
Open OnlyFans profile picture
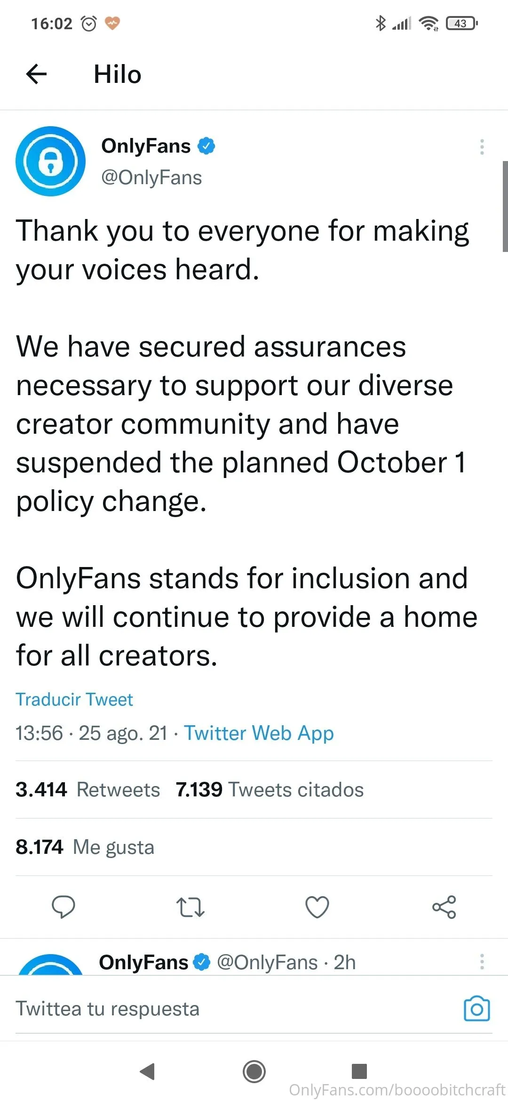51,161
